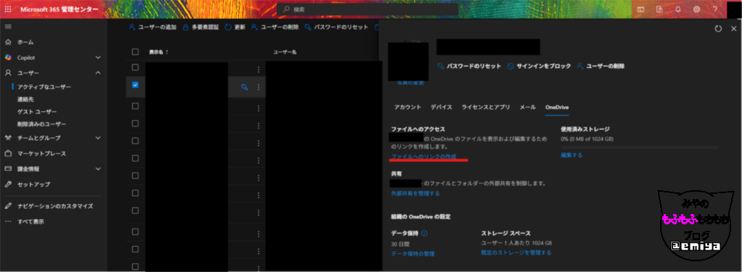This screenshot has width=742, height=272.
Task: Click パスワードのリセット in the list toolbar
Action: [x=336, y=27]
